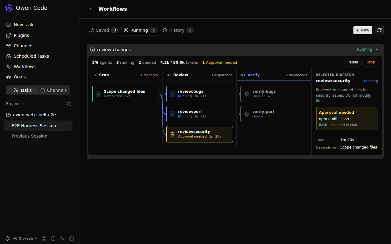Toggle light theme with sun icon
Screen dimensions: 391x244
point(35,239)
